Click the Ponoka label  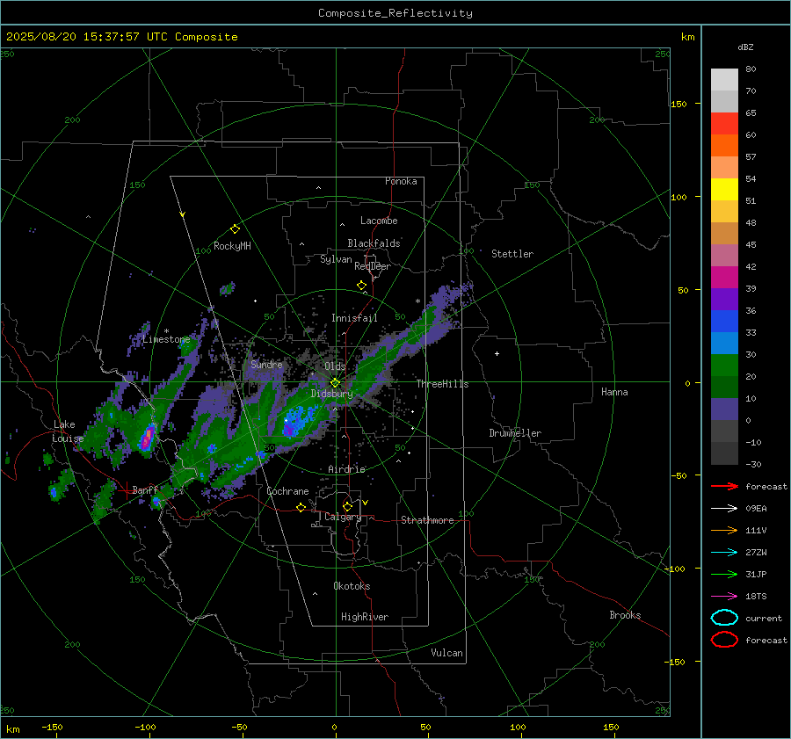click(401, 181)
